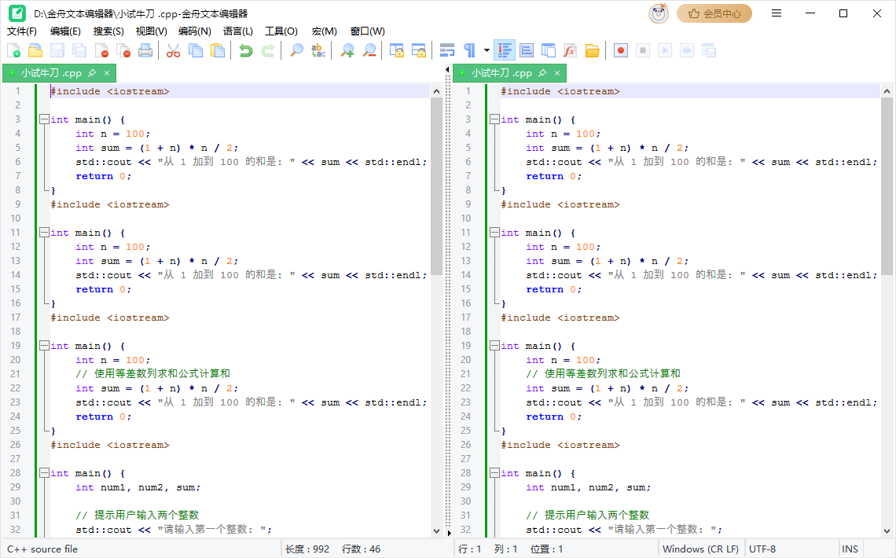Click Windows (CR LF) line ending in status bar
The image size is (896, 558).
[700, 549]
